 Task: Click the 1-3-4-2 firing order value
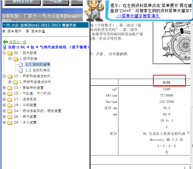click(166, 146)
